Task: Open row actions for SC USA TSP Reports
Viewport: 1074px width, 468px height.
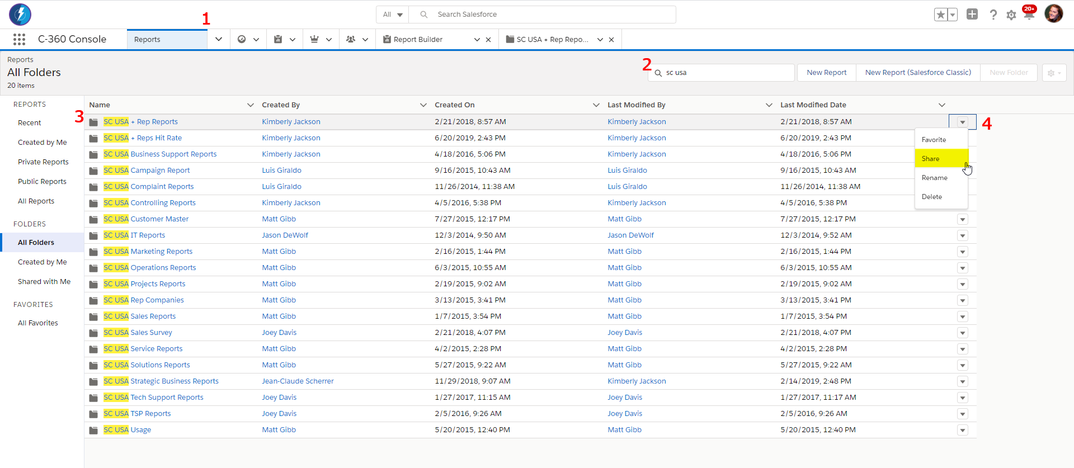Action: [963, 414]
